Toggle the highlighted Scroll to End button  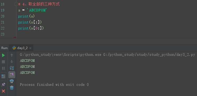pyautogui.click(x=12, y=75)
